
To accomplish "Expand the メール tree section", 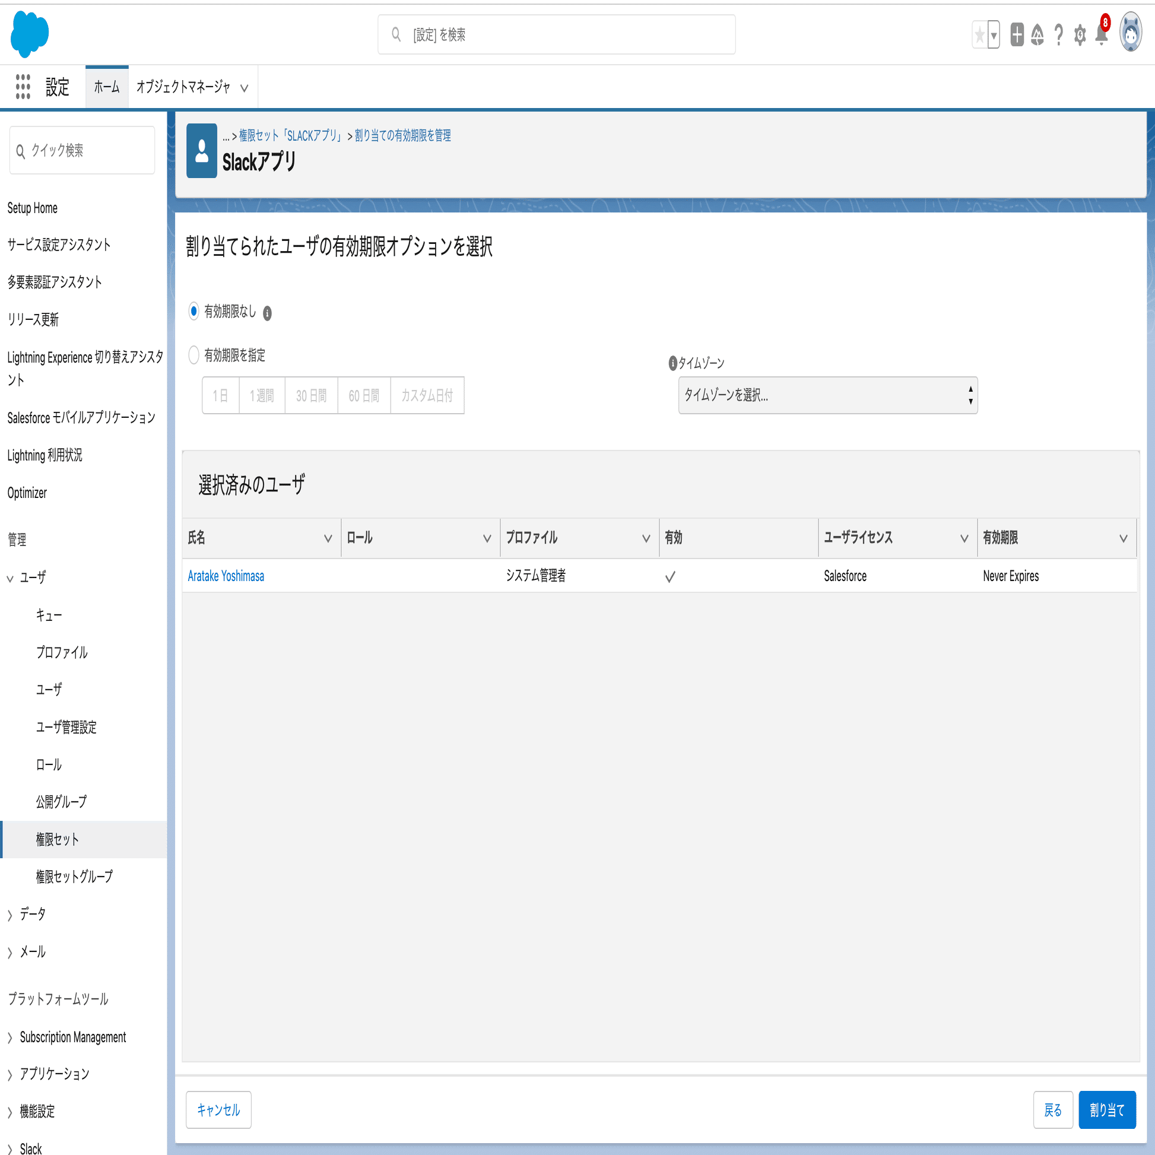I will tap(9, 953).
